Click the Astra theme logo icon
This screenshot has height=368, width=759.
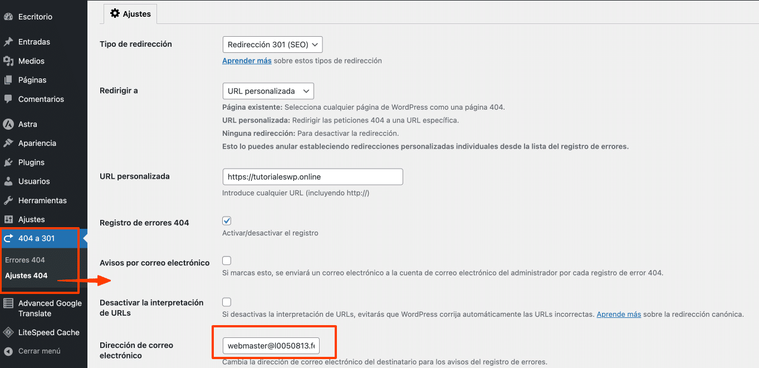(8, 124)
